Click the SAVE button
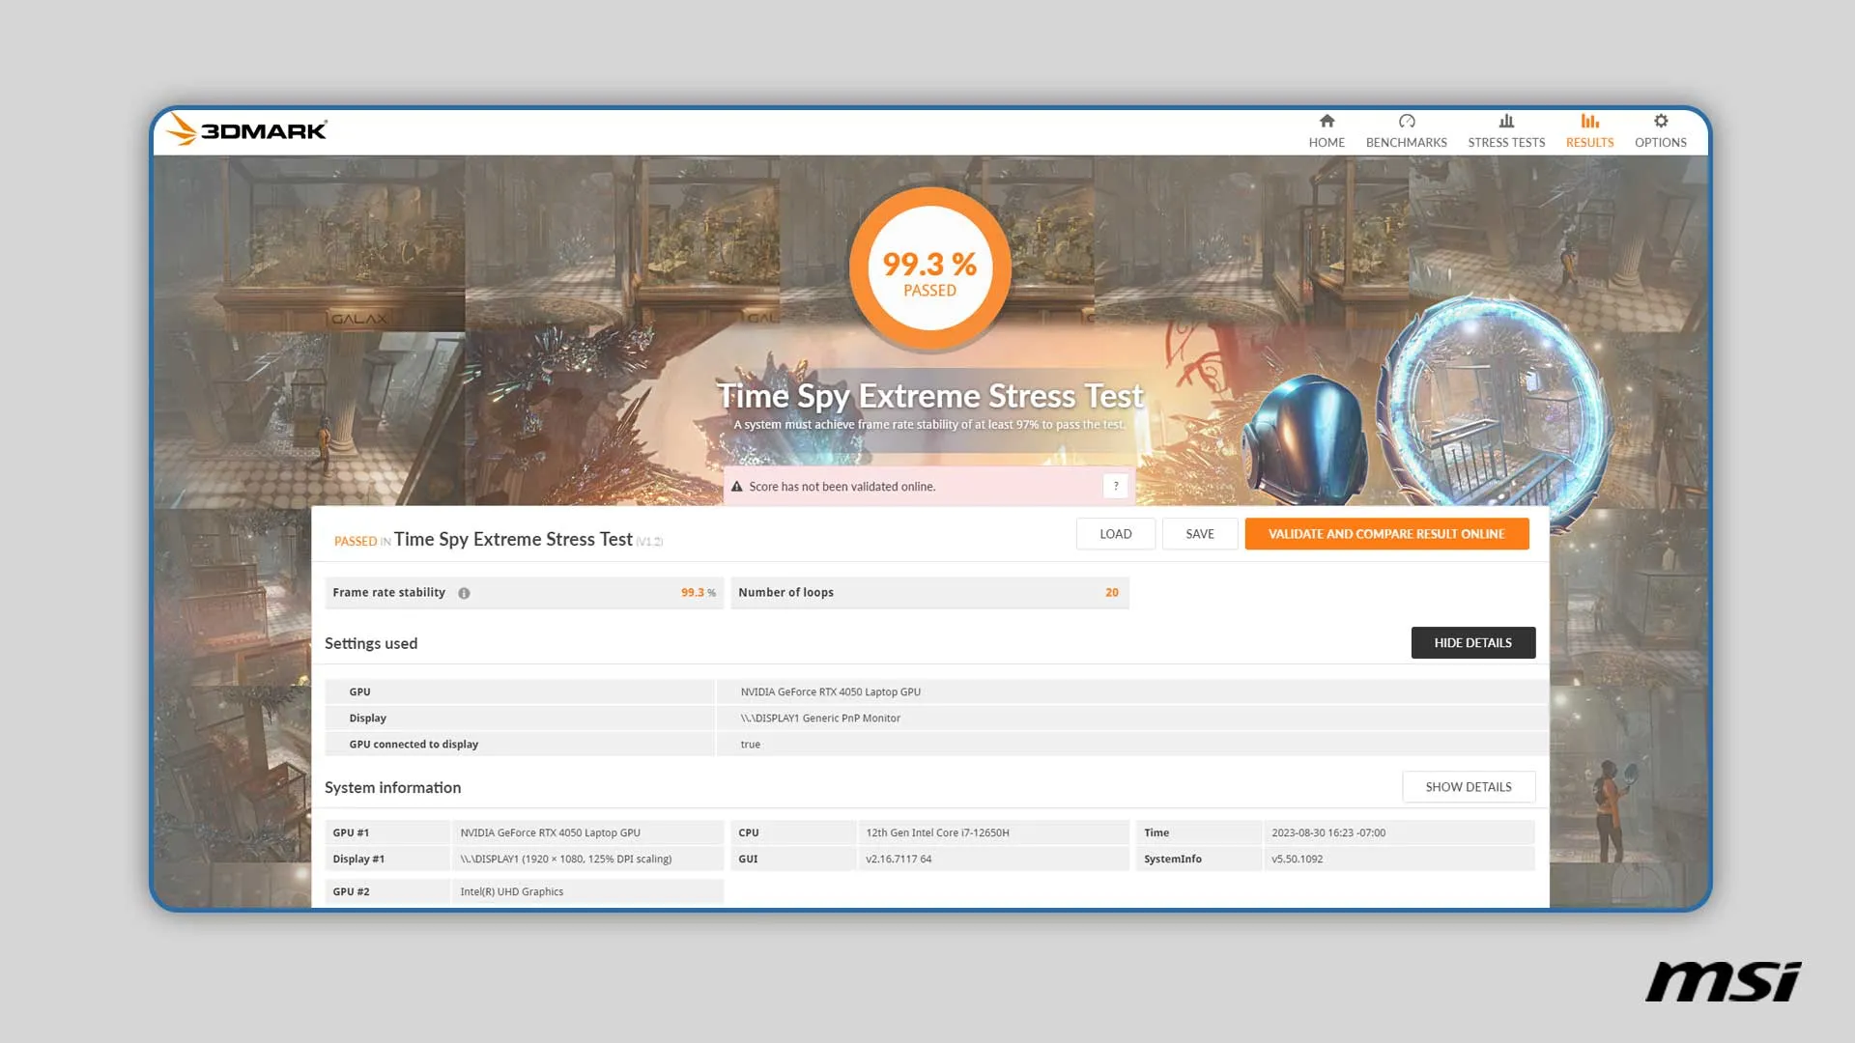Viewport: 1855px width, 1043px height. pyautogui.click(x=1200, y=534)
